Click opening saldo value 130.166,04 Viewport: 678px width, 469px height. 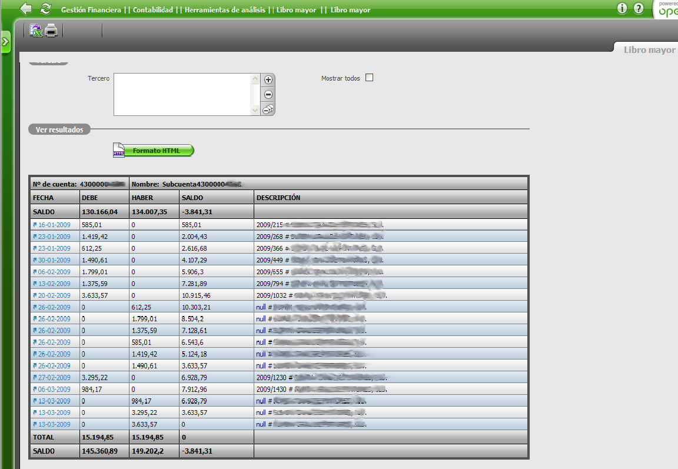tap(99, 212)
